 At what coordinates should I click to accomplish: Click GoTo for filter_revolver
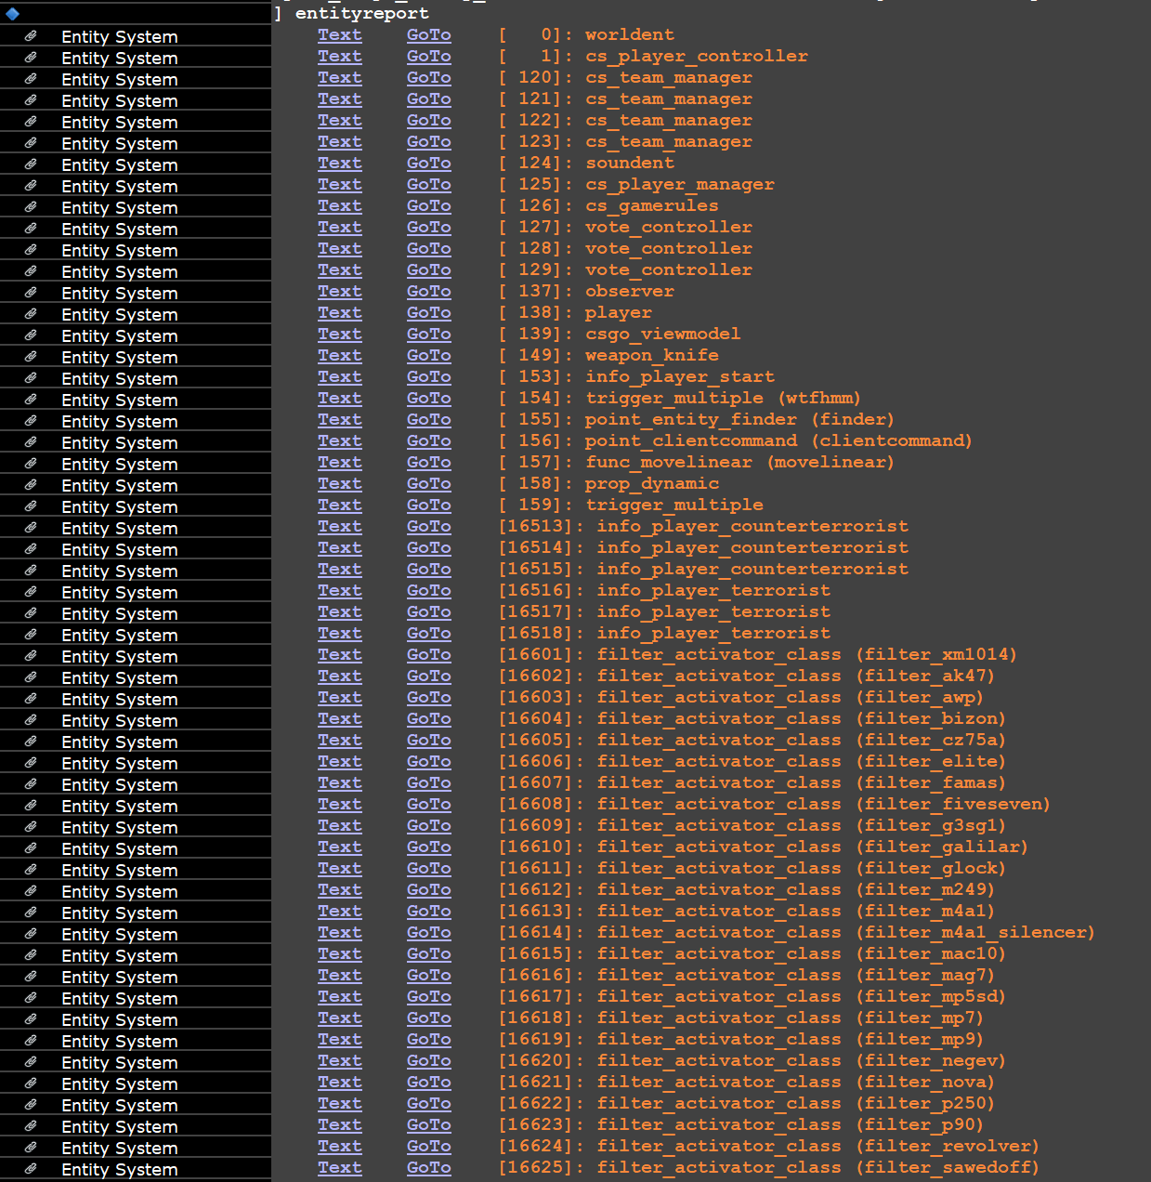click(428, 1147)
